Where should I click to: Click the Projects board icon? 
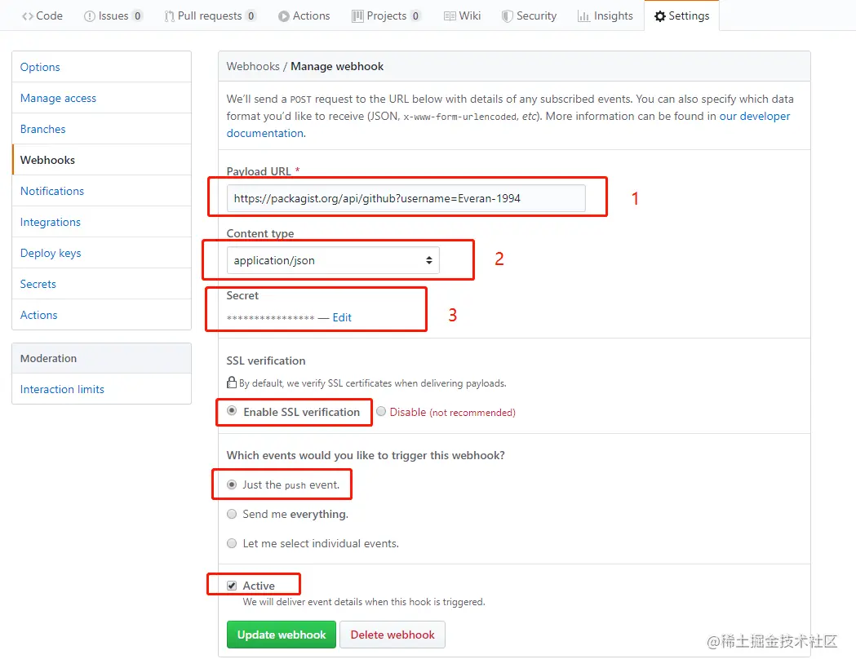(357, 16)
